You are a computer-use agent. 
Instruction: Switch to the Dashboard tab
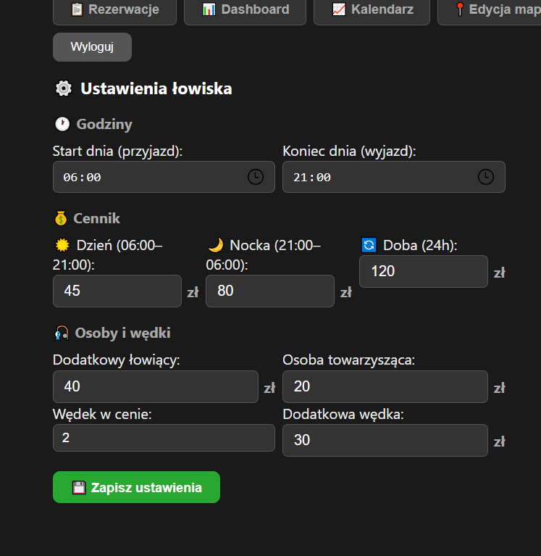(246, 11)
